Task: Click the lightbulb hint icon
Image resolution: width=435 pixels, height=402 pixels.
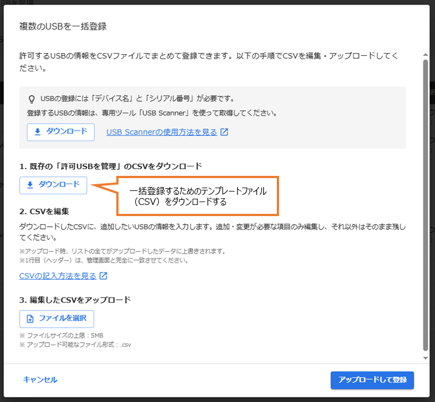Action: [32, 99]
